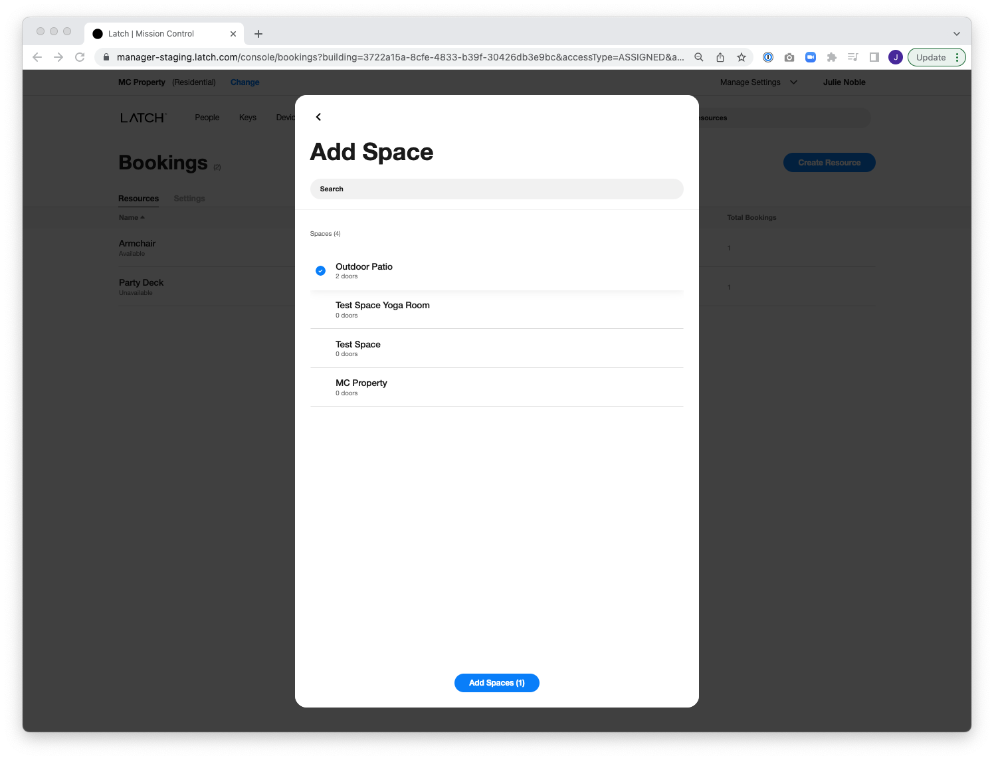Expand the tab search chevron
994x760 pixels.
click(x=957, y=34)
